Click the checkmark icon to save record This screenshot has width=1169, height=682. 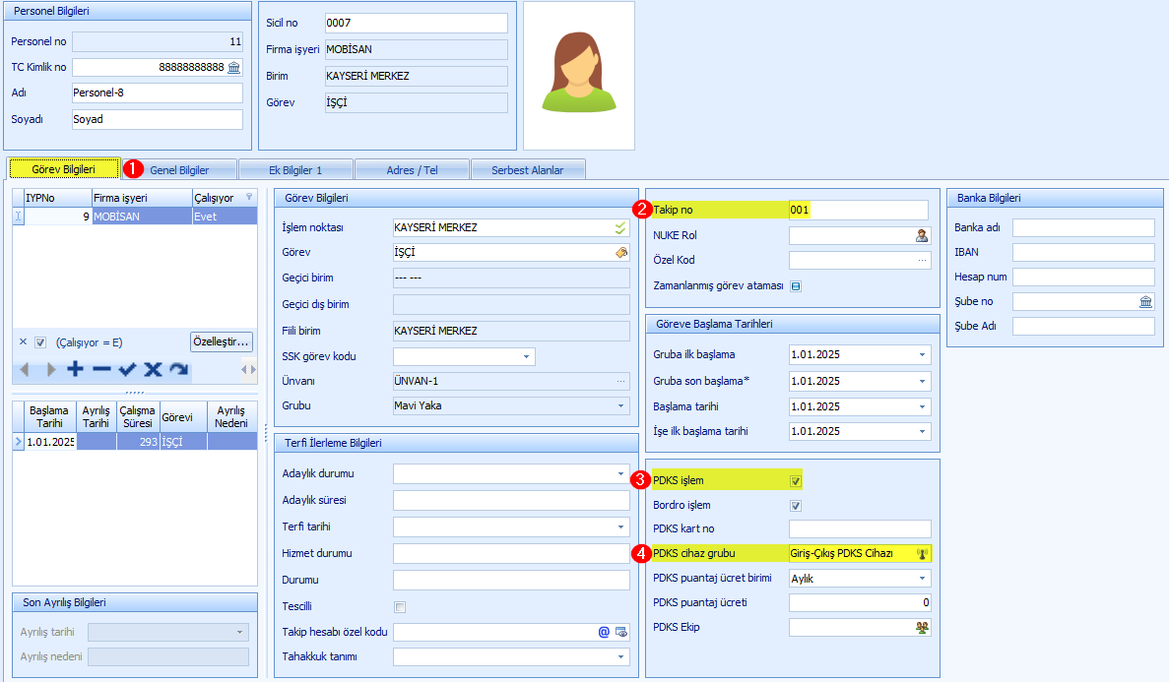pyautogui.click(x=127, y=370)
